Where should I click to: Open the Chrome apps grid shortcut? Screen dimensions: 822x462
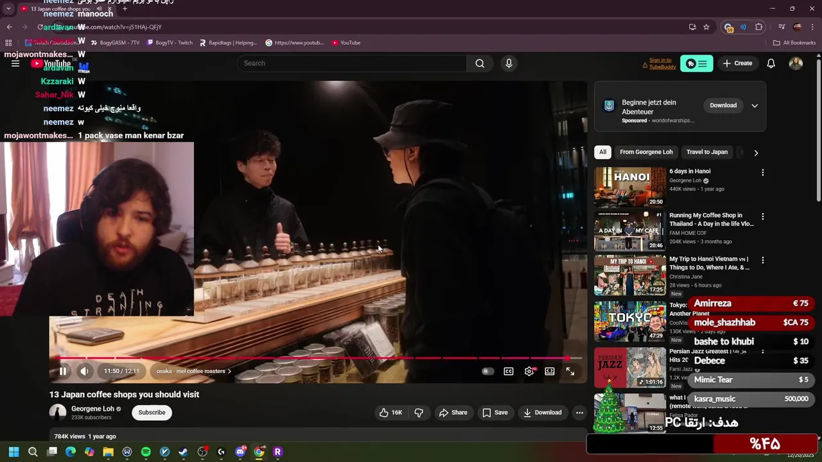(x=8, y=43)
